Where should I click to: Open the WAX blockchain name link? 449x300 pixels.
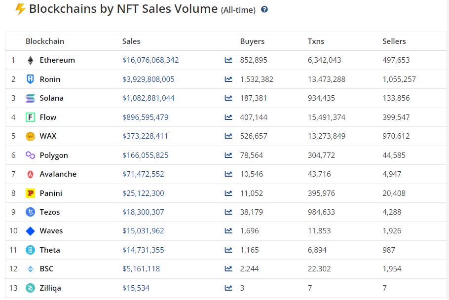pyautogui.click(x=48, y=136)
